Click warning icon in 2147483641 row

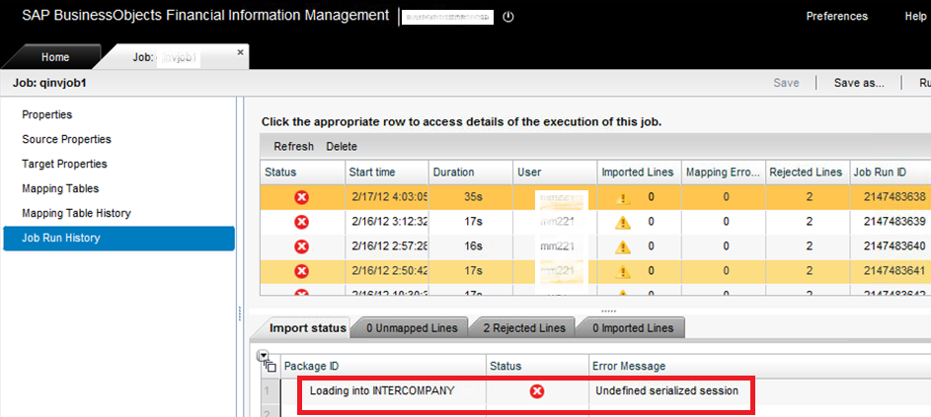click(622, 272)
